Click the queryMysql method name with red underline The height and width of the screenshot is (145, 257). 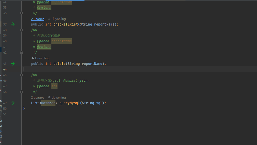tap(70, 103)
